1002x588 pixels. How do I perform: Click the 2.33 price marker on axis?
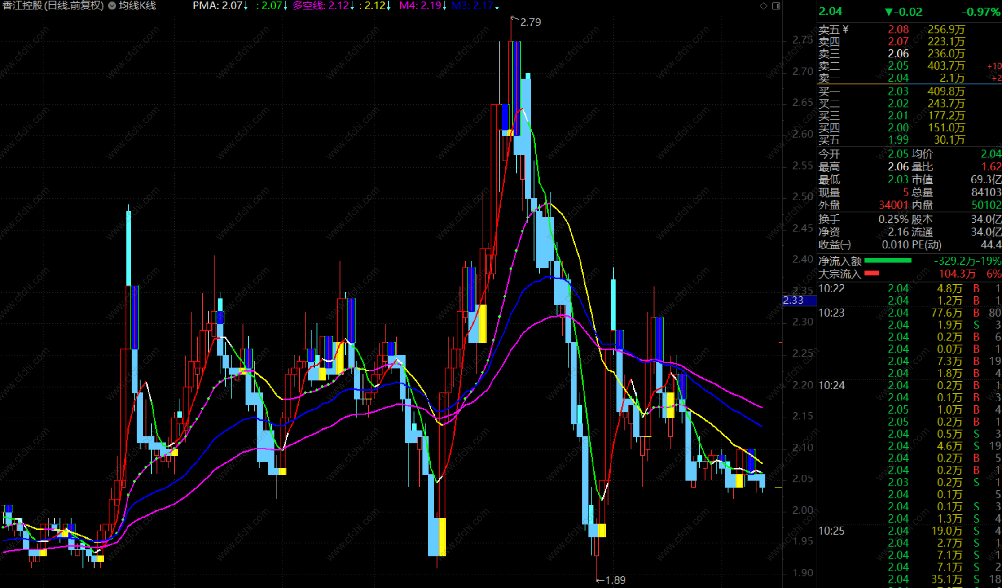[794, 300]
